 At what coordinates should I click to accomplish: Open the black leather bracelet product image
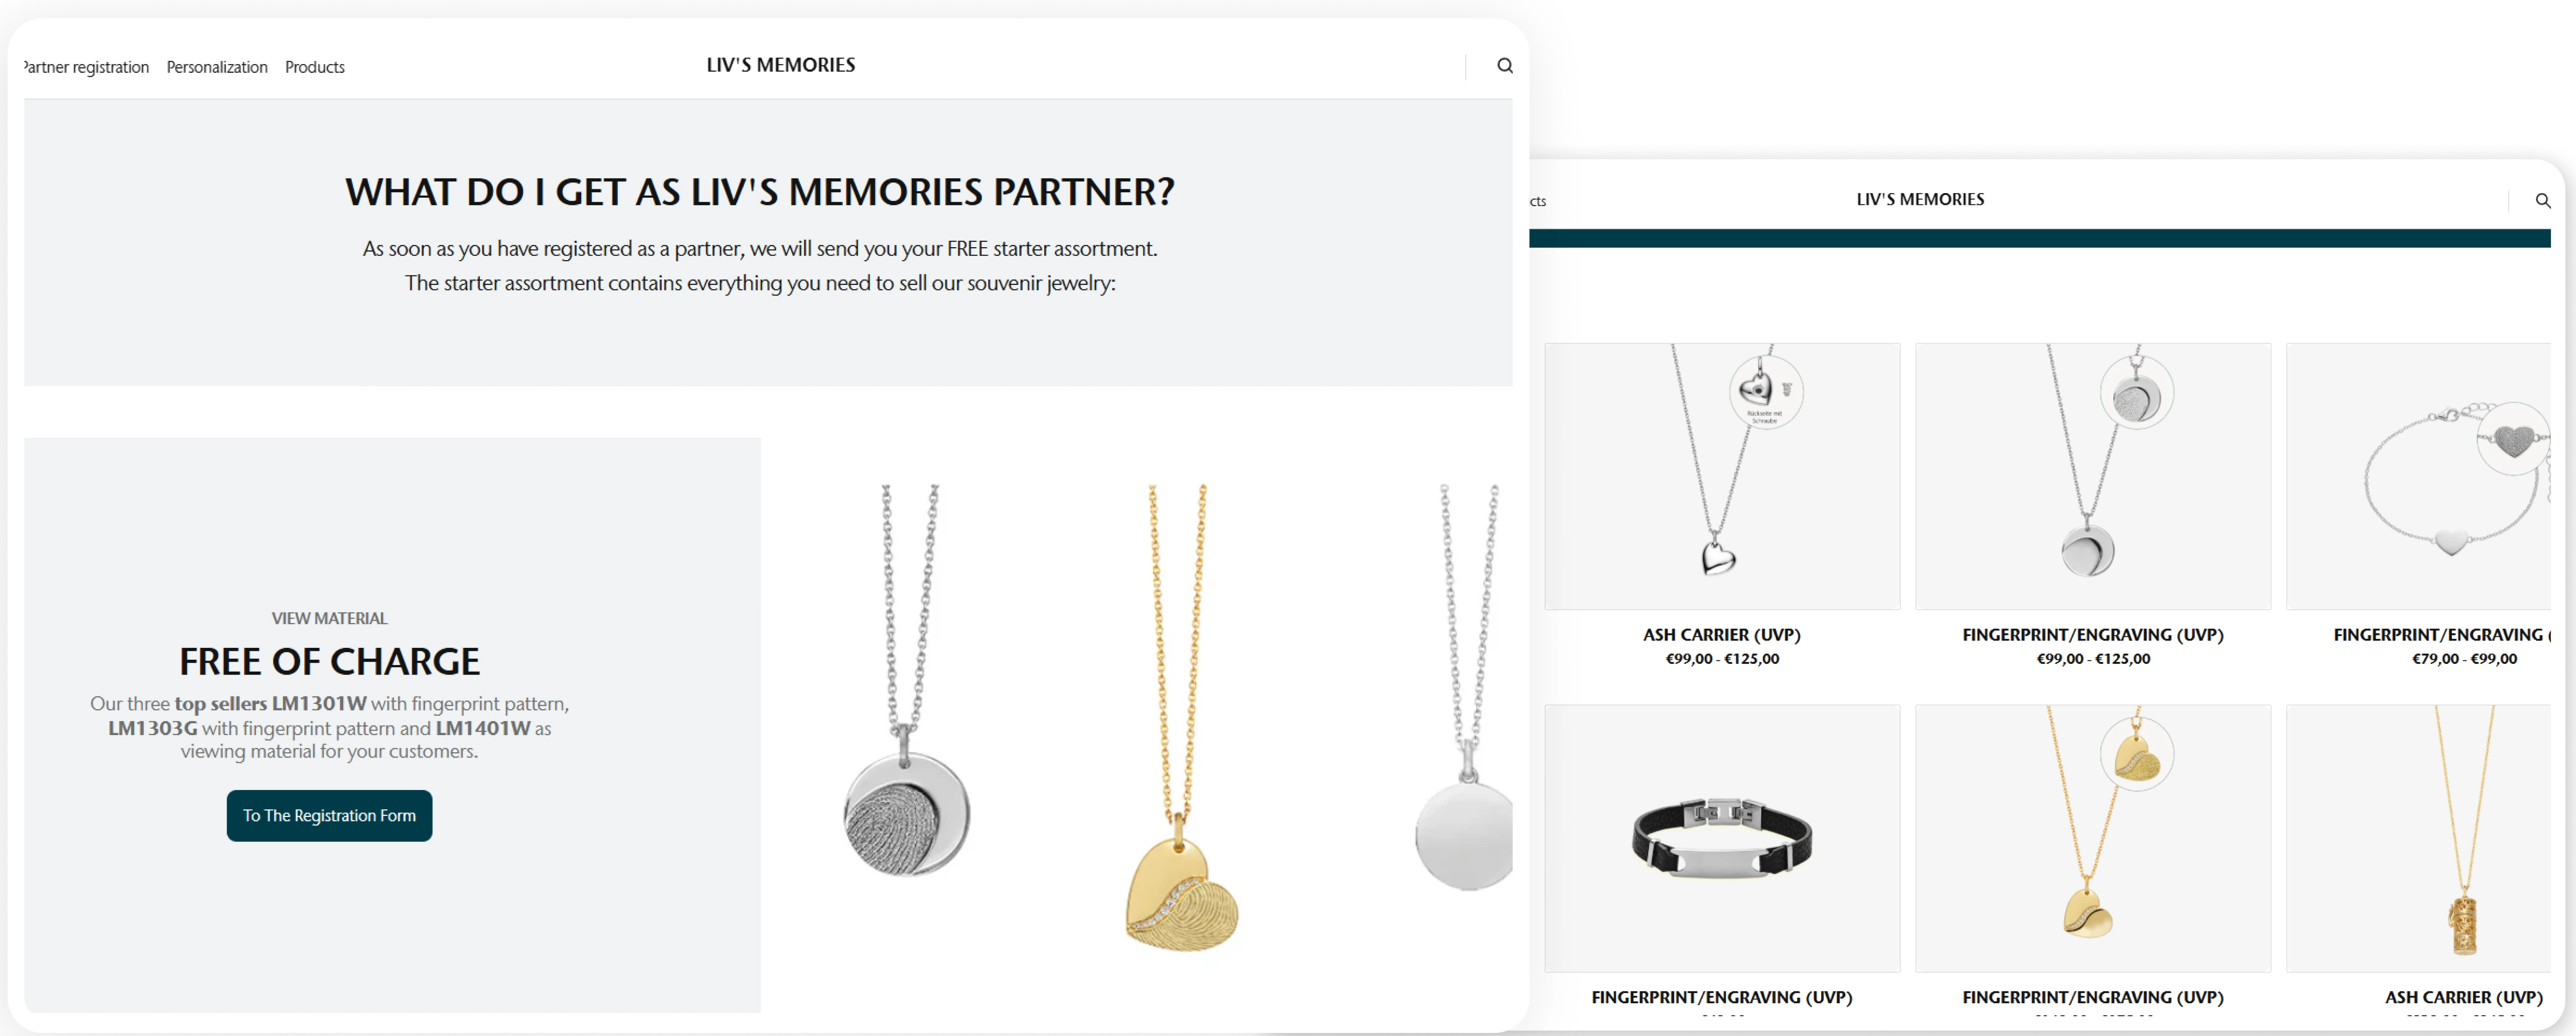pos(1722,838)
